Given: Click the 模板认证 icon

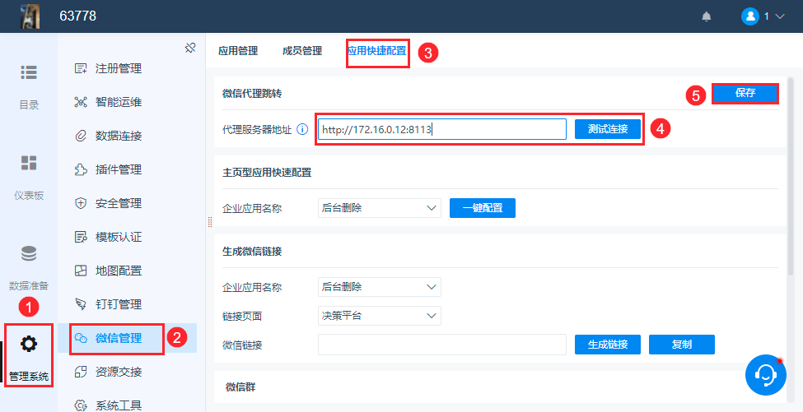Looking at the screenshot, I should click(x=81, y=237).
